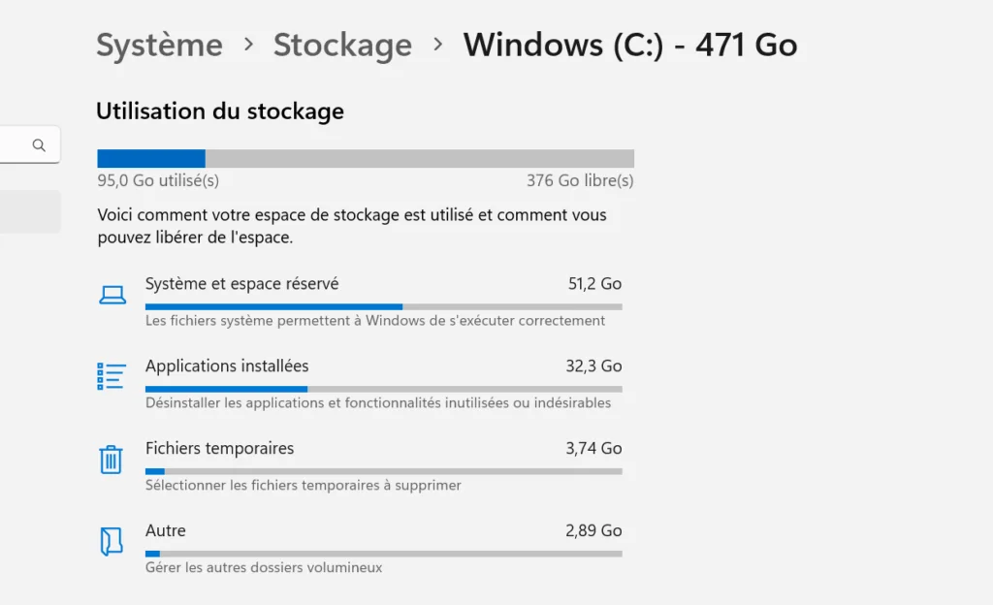The image size is (993, 605).
Task: Click the laptop icon beside Système et espace réservé
Action: 112,295
